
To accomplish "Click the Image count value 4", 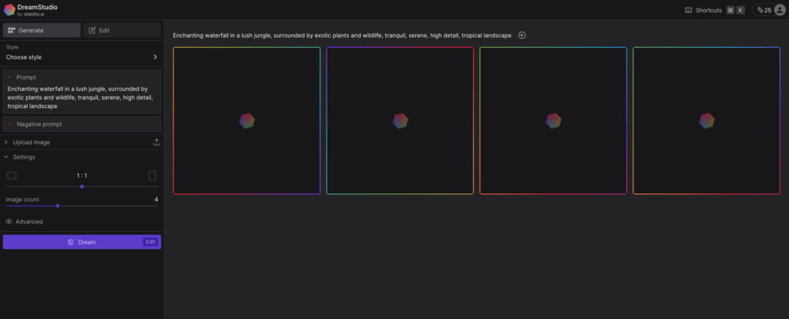I will [156, 200].
